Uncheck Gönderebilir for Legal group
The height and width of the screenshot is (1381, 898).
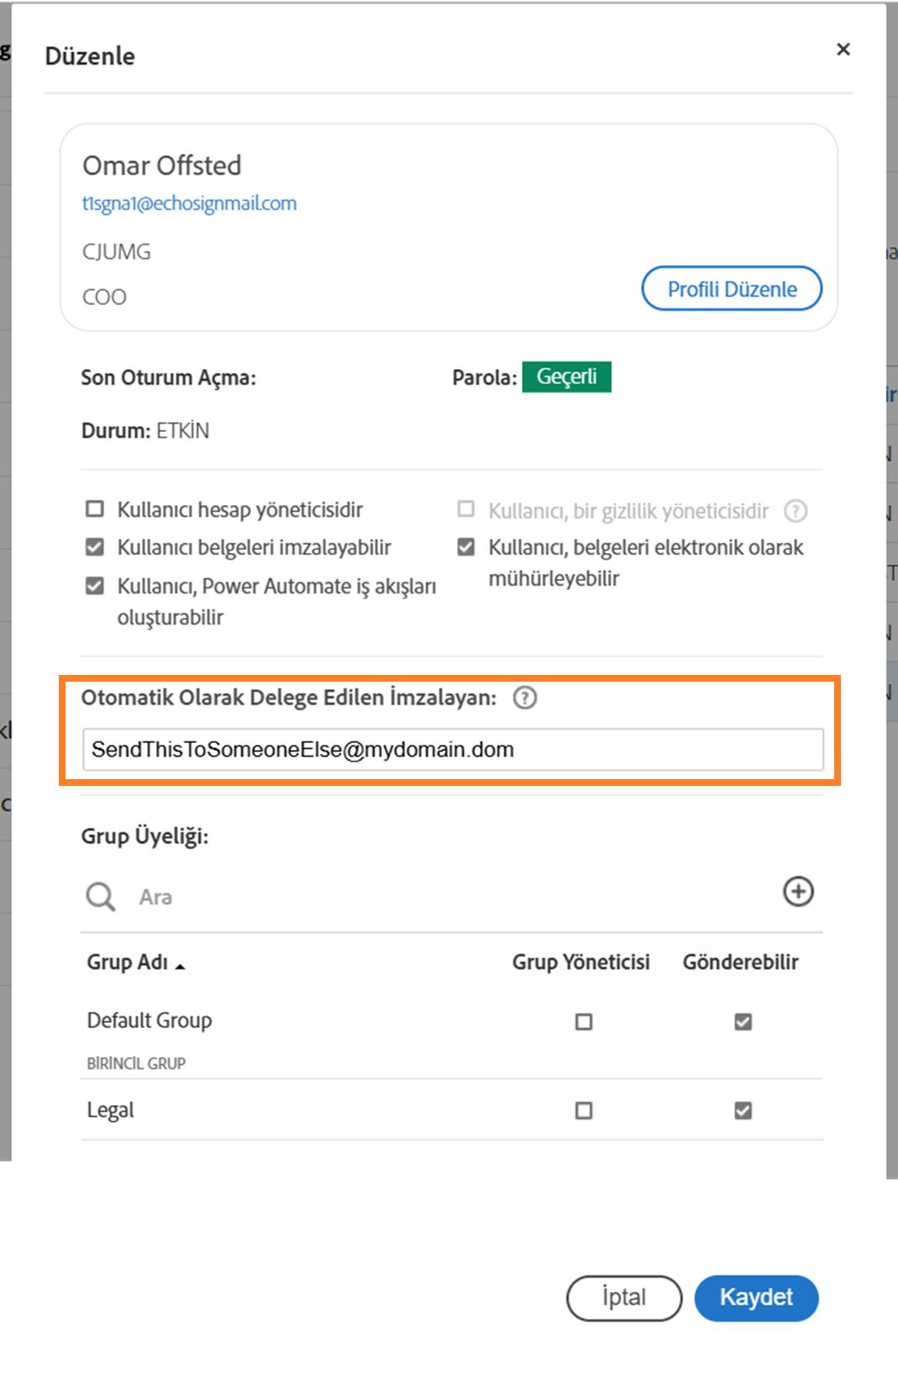(743, 1111)
